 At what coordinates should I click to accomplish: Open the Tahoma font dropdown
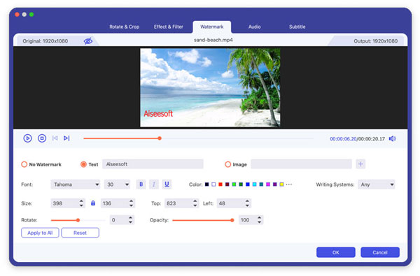[x=76, y=184]
